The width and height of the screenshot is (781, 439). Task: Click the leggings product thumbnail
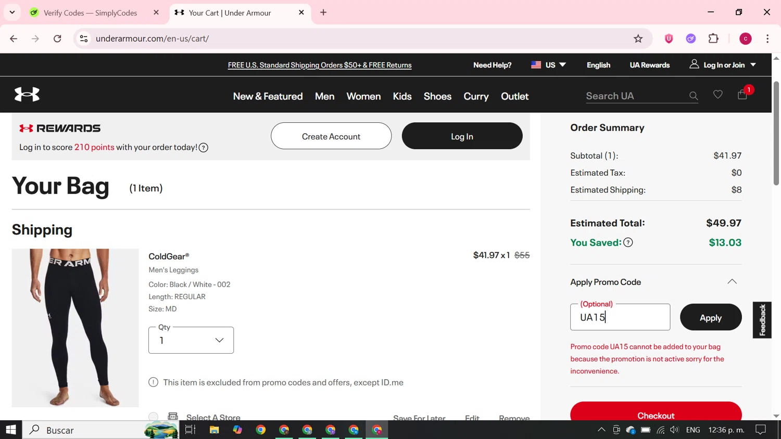(x=75, y=328)
